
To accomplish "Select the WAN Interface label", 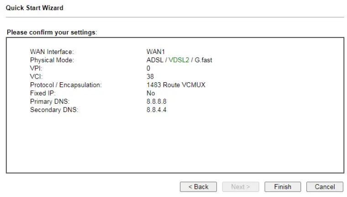I will 52,52.
